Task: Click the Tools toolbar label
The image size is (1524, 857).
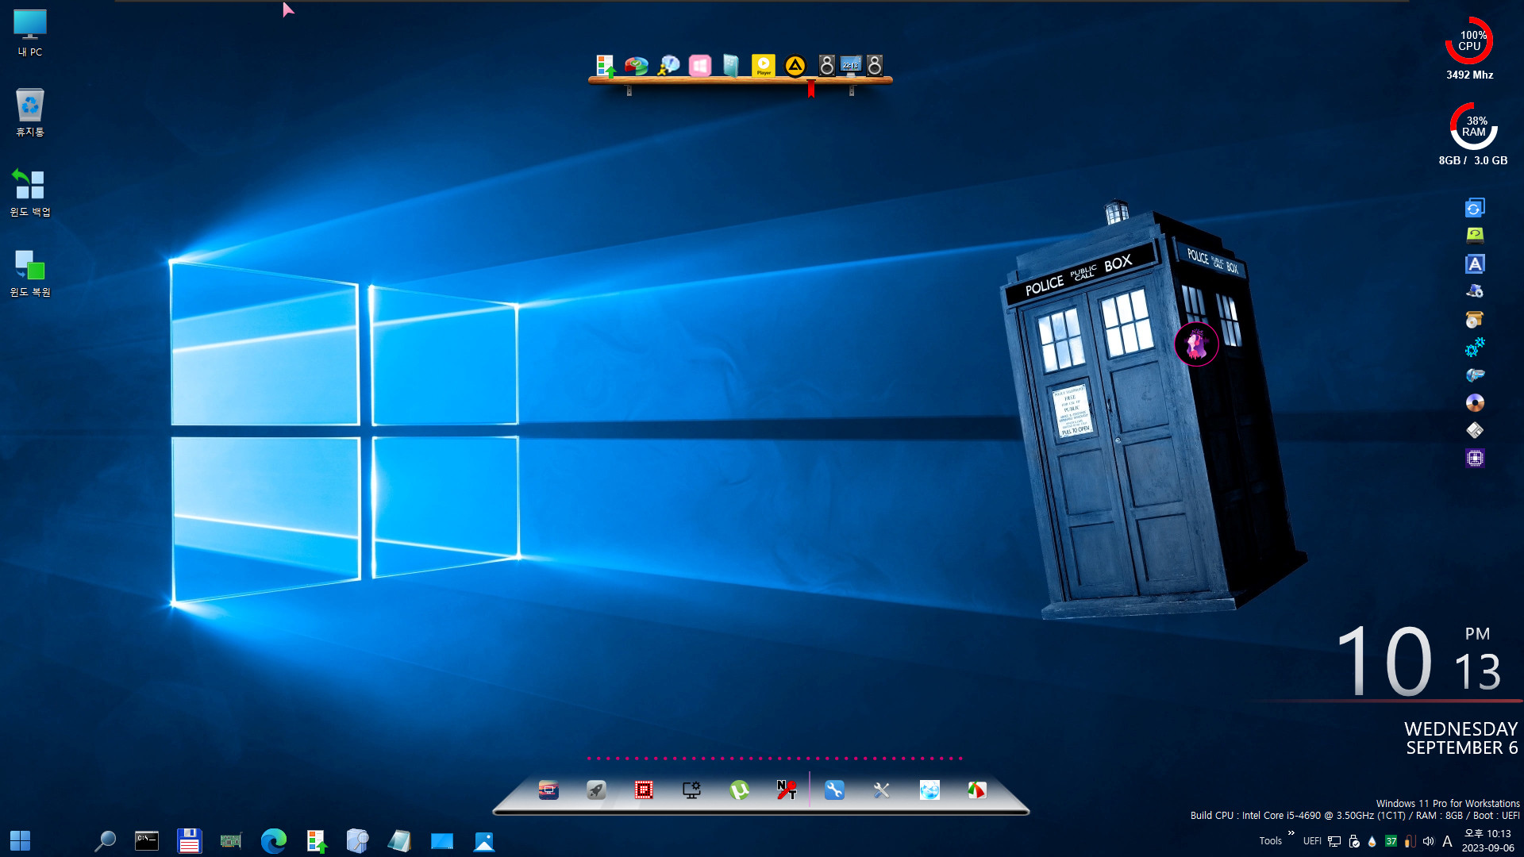Action: coord(1270,841)
